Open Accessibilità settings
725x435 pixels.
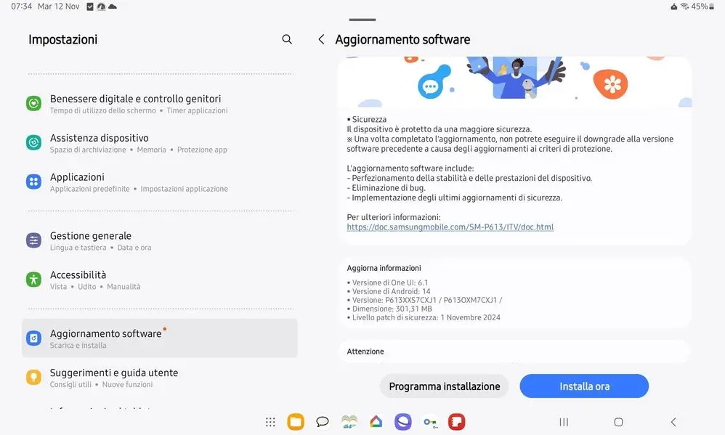160,280
